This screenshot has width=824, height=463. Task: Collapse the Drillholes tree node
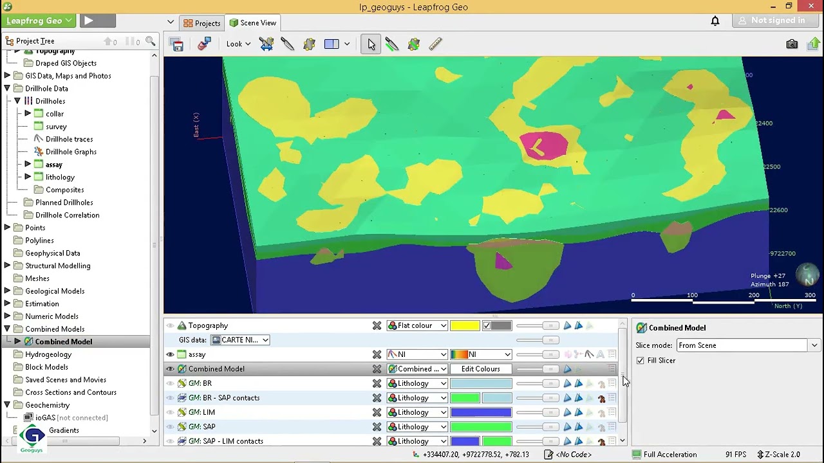(17, 101)
